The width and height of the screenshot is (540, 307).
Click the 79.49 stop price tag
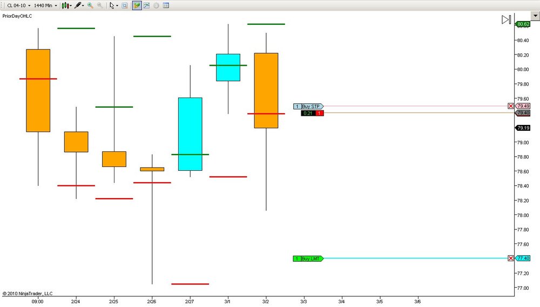[523, 106]
